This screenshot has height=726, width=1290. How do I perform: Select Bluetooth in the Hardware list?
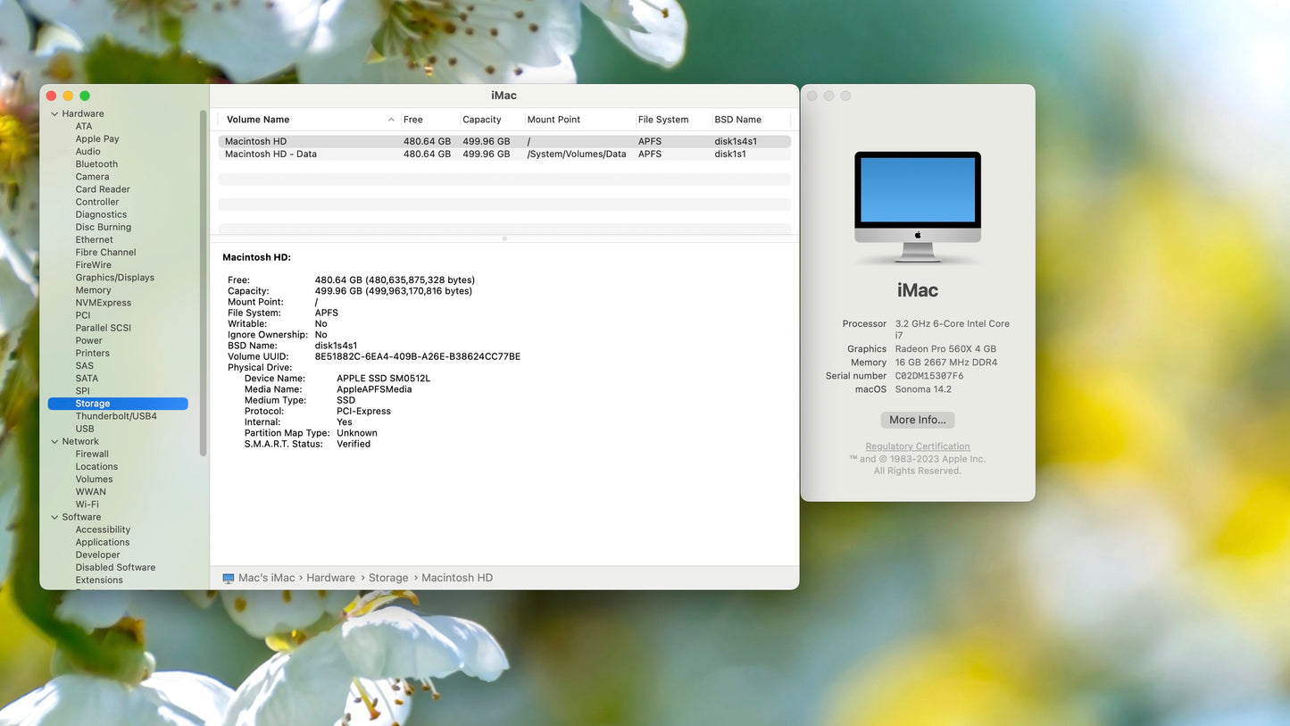[96, 163]
